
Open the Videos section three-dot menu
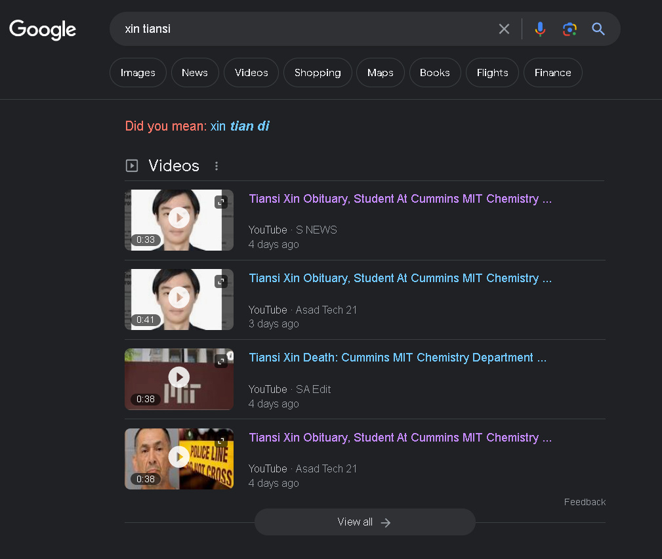[217, 166]
